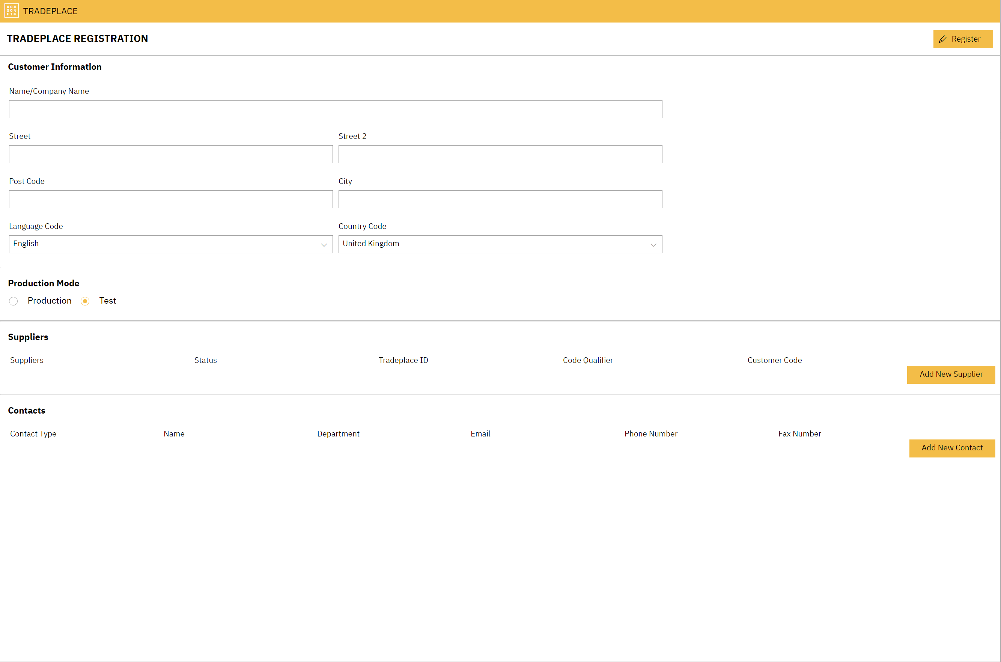
Task: Click the Fax Number column header
Action: (x=799, y=433)
